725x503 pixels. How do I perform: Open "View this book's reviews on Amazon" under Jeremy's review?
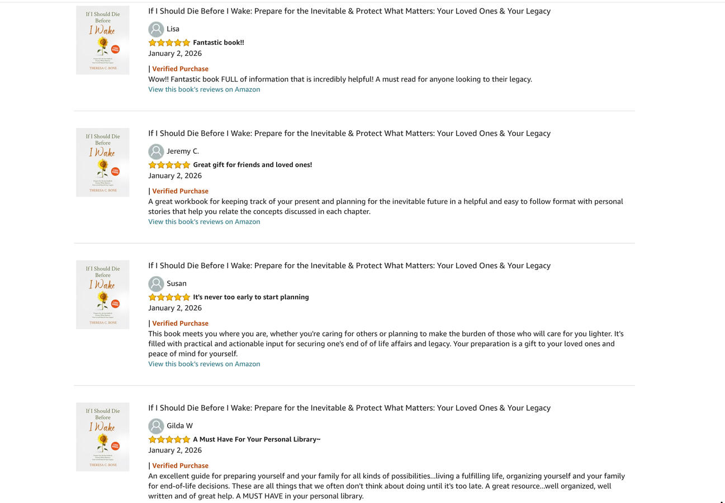(x=204, y=222)
